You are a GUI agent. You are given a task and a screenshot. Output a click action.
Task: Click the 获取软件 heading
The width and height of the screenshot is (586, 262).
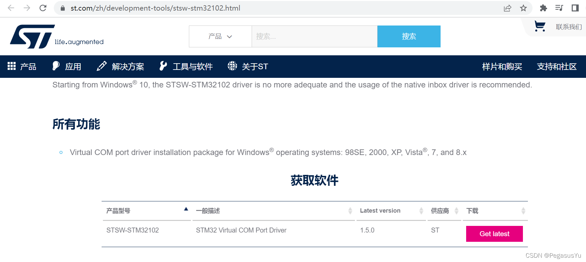point(314,181)
